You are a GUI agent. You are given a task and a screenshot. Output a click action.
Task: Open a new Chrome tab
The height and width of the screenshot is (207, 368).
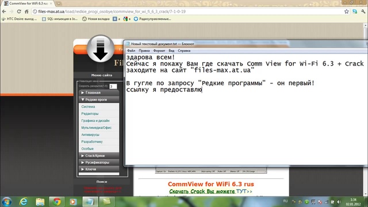pyautogui.click(x=59, y=3)
